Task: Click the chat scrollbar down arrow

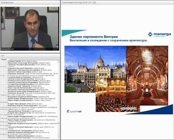Action: point(59,137)
